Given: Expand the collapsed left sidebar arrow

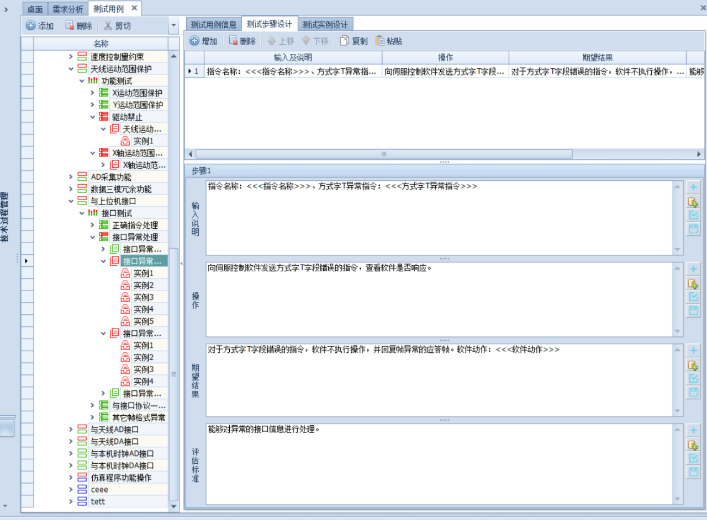Looking at the screenshot, I should click(7, 9).
